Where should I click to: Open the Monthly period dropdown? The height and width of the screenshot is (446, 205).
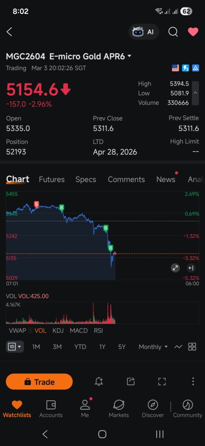pyautogui.click(x=153, y=347)
